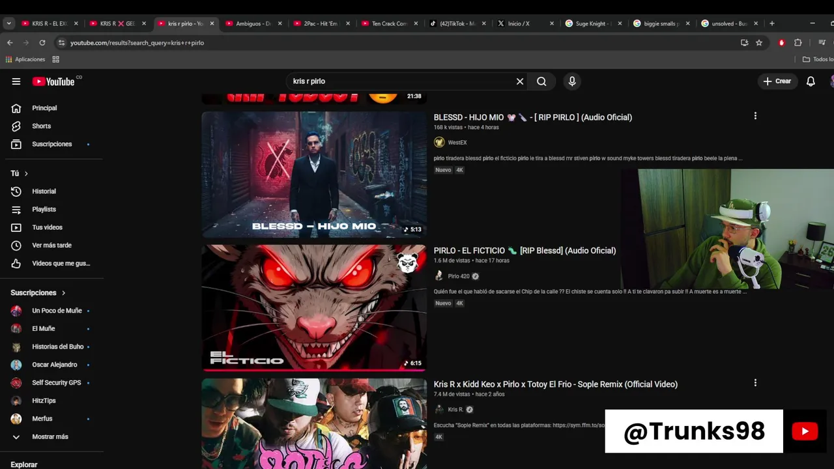Open Pirlo 420 channel link

[x=459, y=276]
